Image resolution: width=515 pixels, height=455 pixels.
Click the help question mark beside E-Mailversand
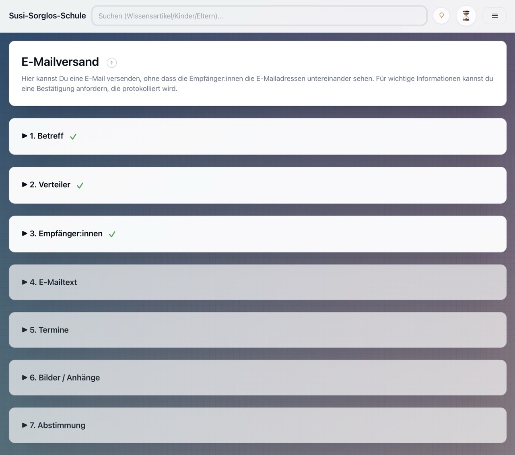click(111, 63)
